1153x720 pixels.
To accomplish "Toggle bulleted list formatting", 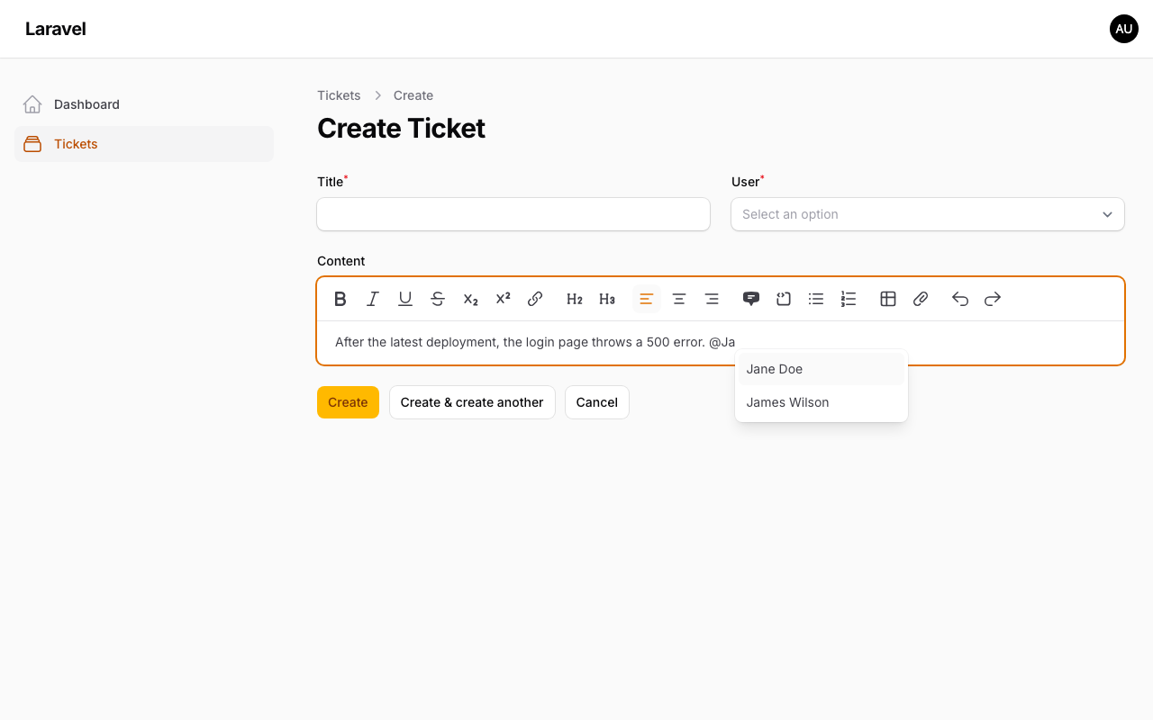I will pyautogui.click(x=815, y=298).
